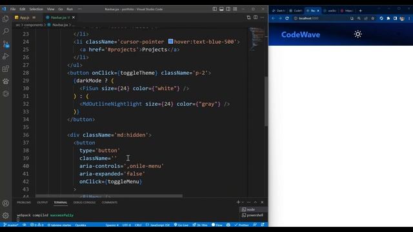This screenshot has height=232, width=413.
Task: Open the Run menu
Action: coord(70,9)
